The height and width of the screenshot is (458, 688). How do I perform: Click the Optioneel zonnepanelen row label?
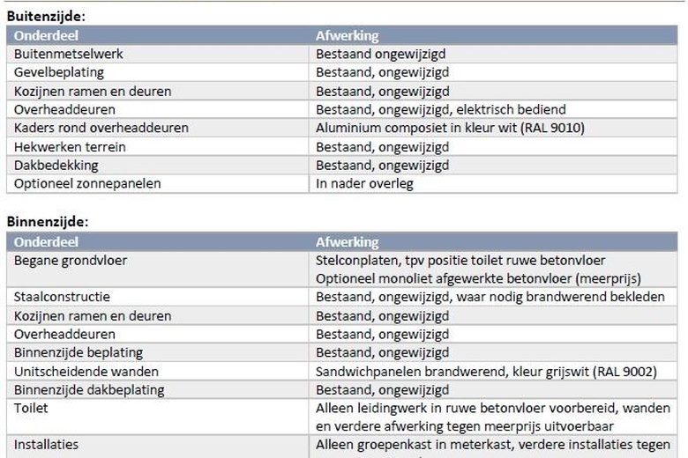87,183
